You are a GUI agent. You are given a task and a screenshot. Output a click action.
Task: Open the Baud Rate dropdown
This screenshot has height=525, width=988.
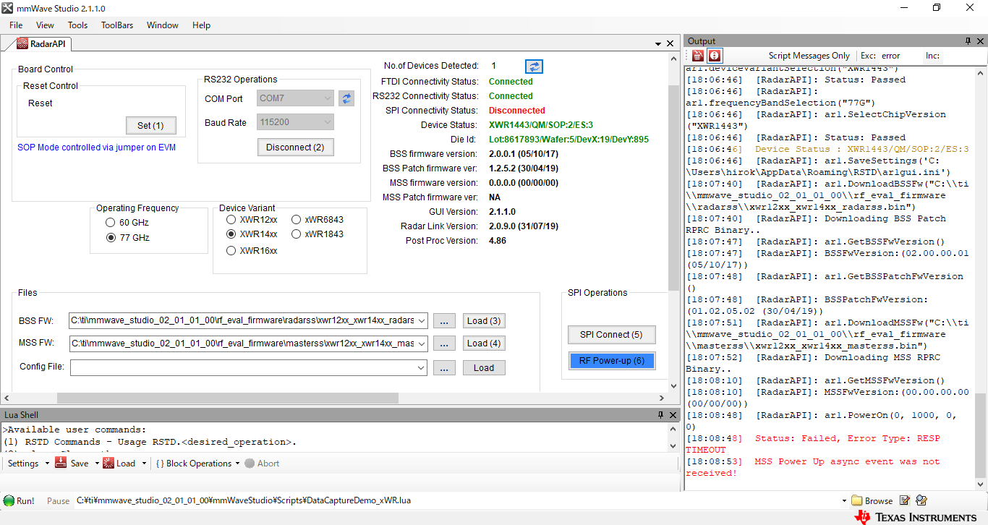point(327,123)
